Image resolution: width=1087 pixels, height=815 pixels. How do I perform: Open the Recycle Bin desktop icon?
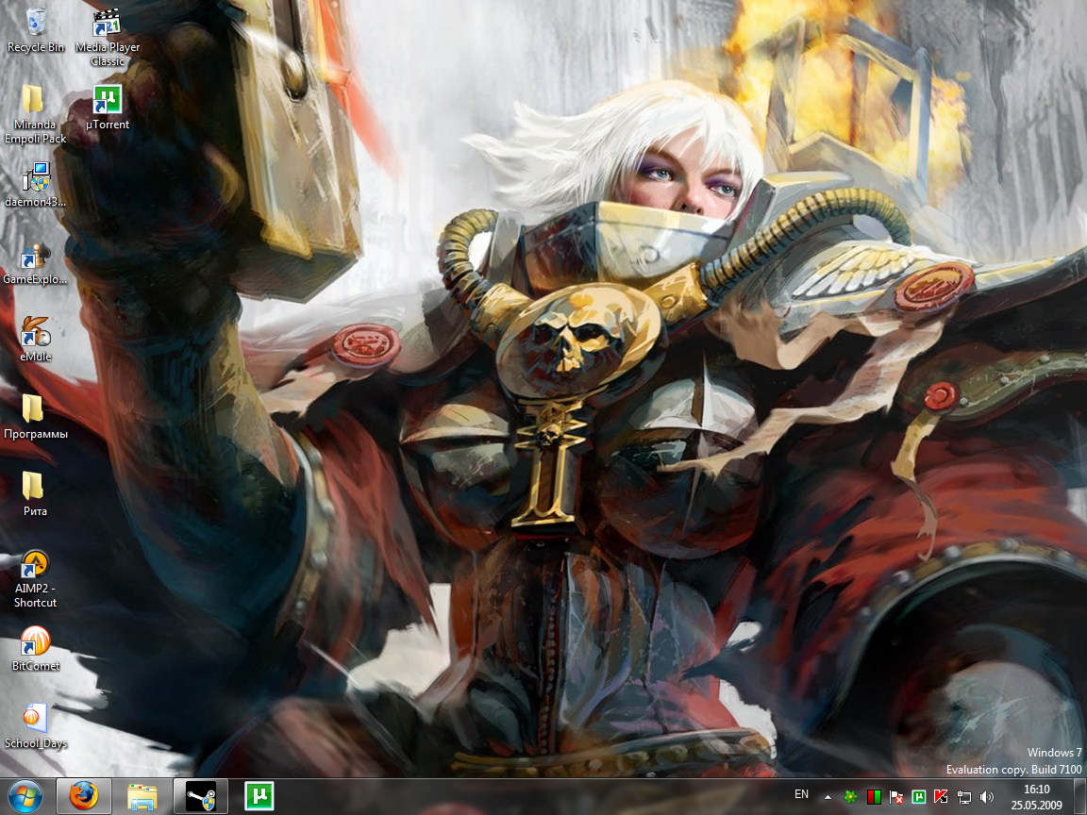click(35, 31)
